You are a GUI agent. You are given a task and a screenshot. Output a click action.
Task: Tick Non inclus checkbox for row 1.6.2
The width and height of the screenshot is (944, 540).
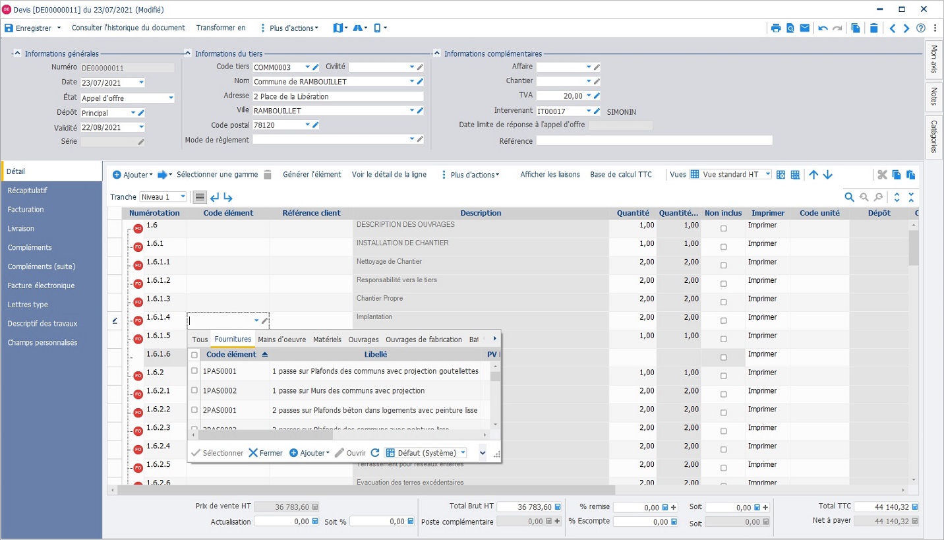(x=723, y=376)
